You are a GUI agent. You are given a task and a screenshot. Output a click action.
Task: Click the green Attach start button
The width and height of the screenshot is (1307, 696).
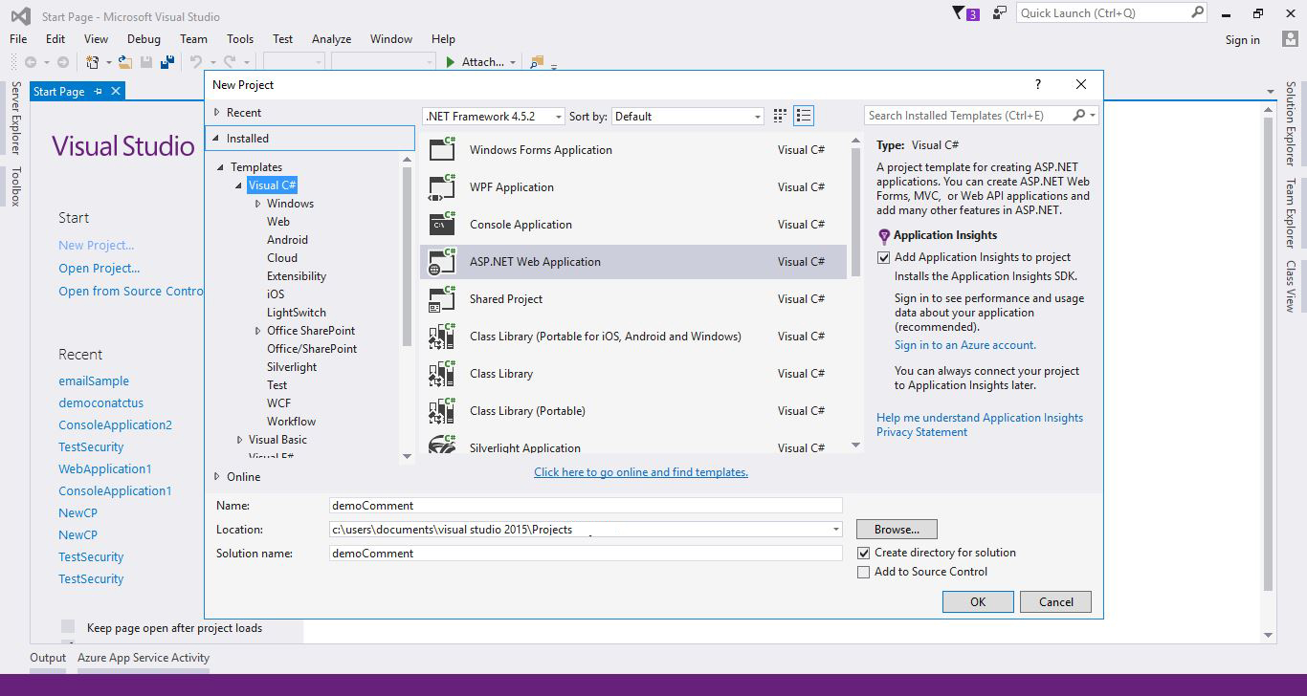[x=451, y=62]
